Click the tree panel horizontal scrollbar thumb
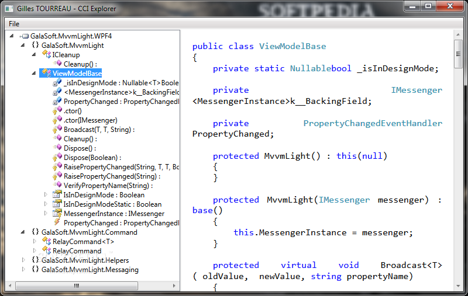Image resolution: width=468 pixels, height=296 pixels. coord(77,285)
